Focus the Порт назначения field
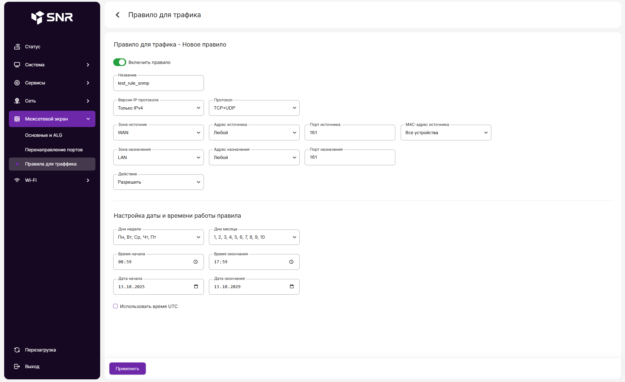 350,157
